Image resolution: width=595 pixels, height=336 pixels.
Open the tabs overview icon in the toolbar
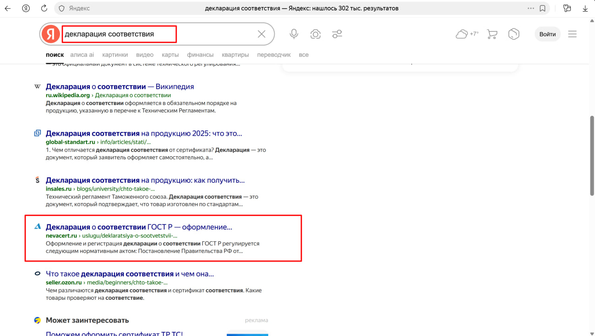coord(567,8)
